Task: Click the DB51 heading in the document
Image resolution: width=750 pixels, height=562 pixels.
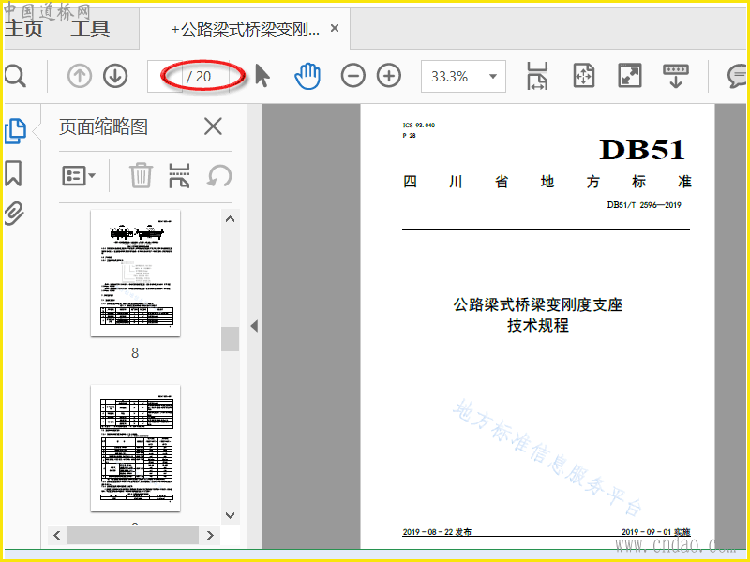Action: [x=642, y=150]
